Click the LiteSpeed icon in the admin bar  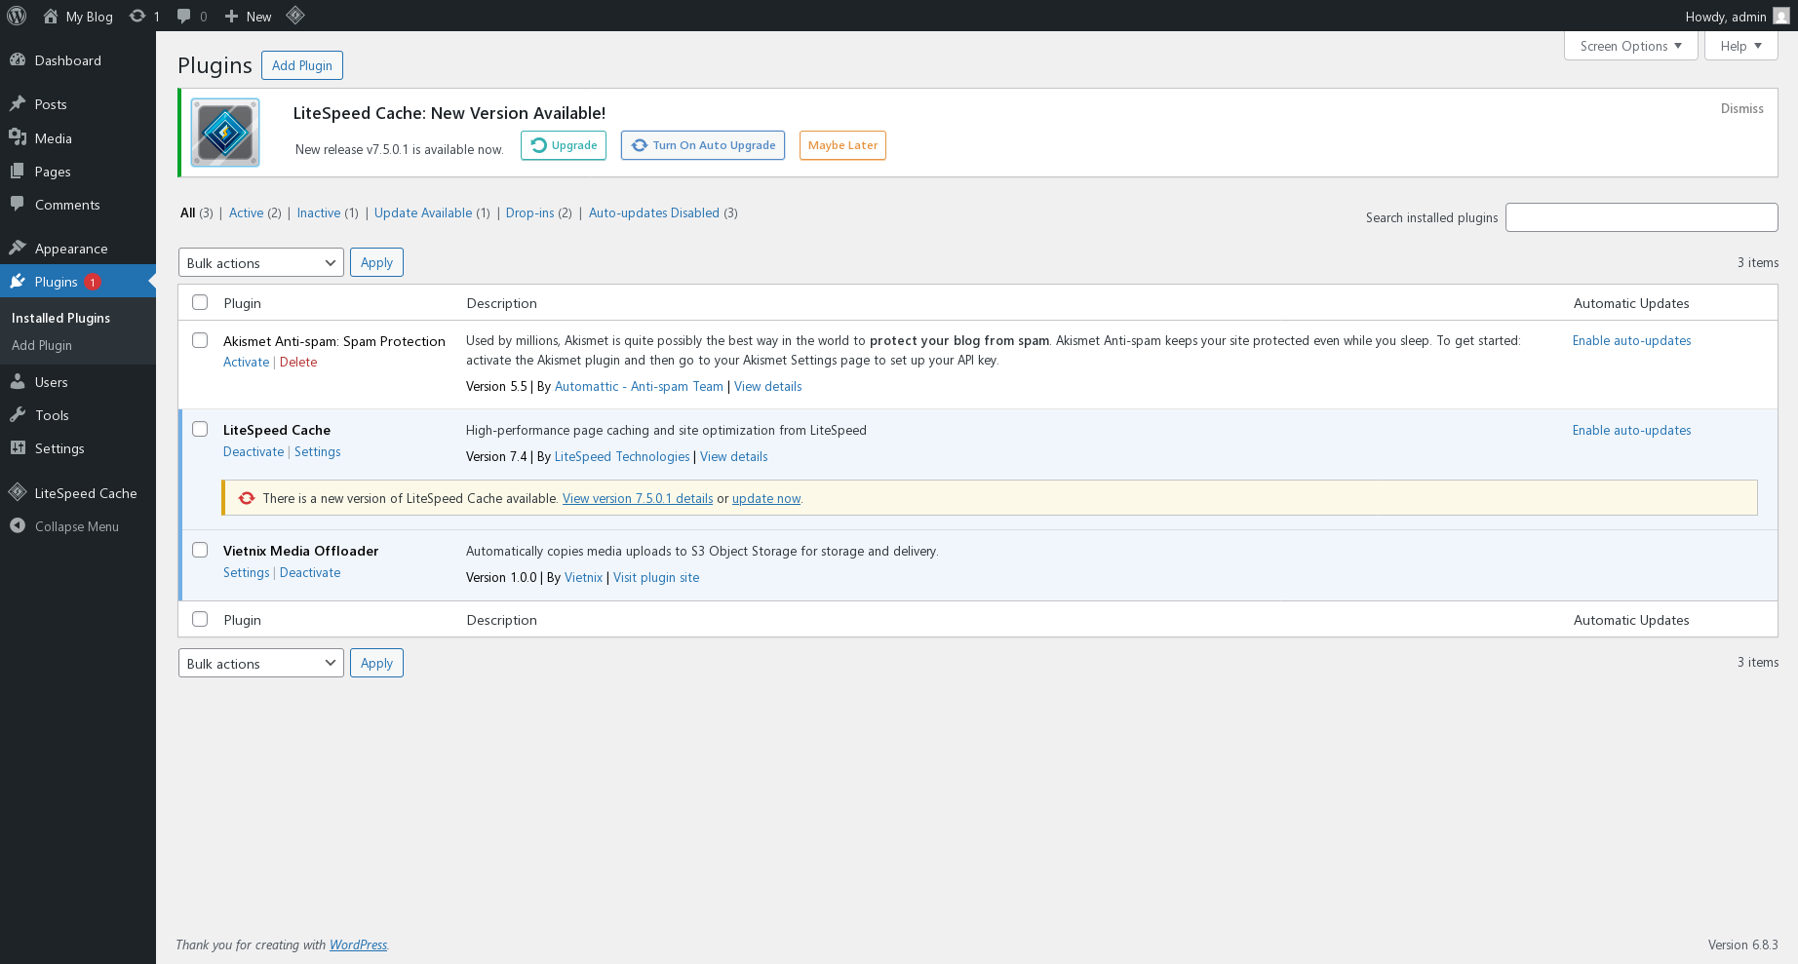pyautogui.click(x=295, y=16)
